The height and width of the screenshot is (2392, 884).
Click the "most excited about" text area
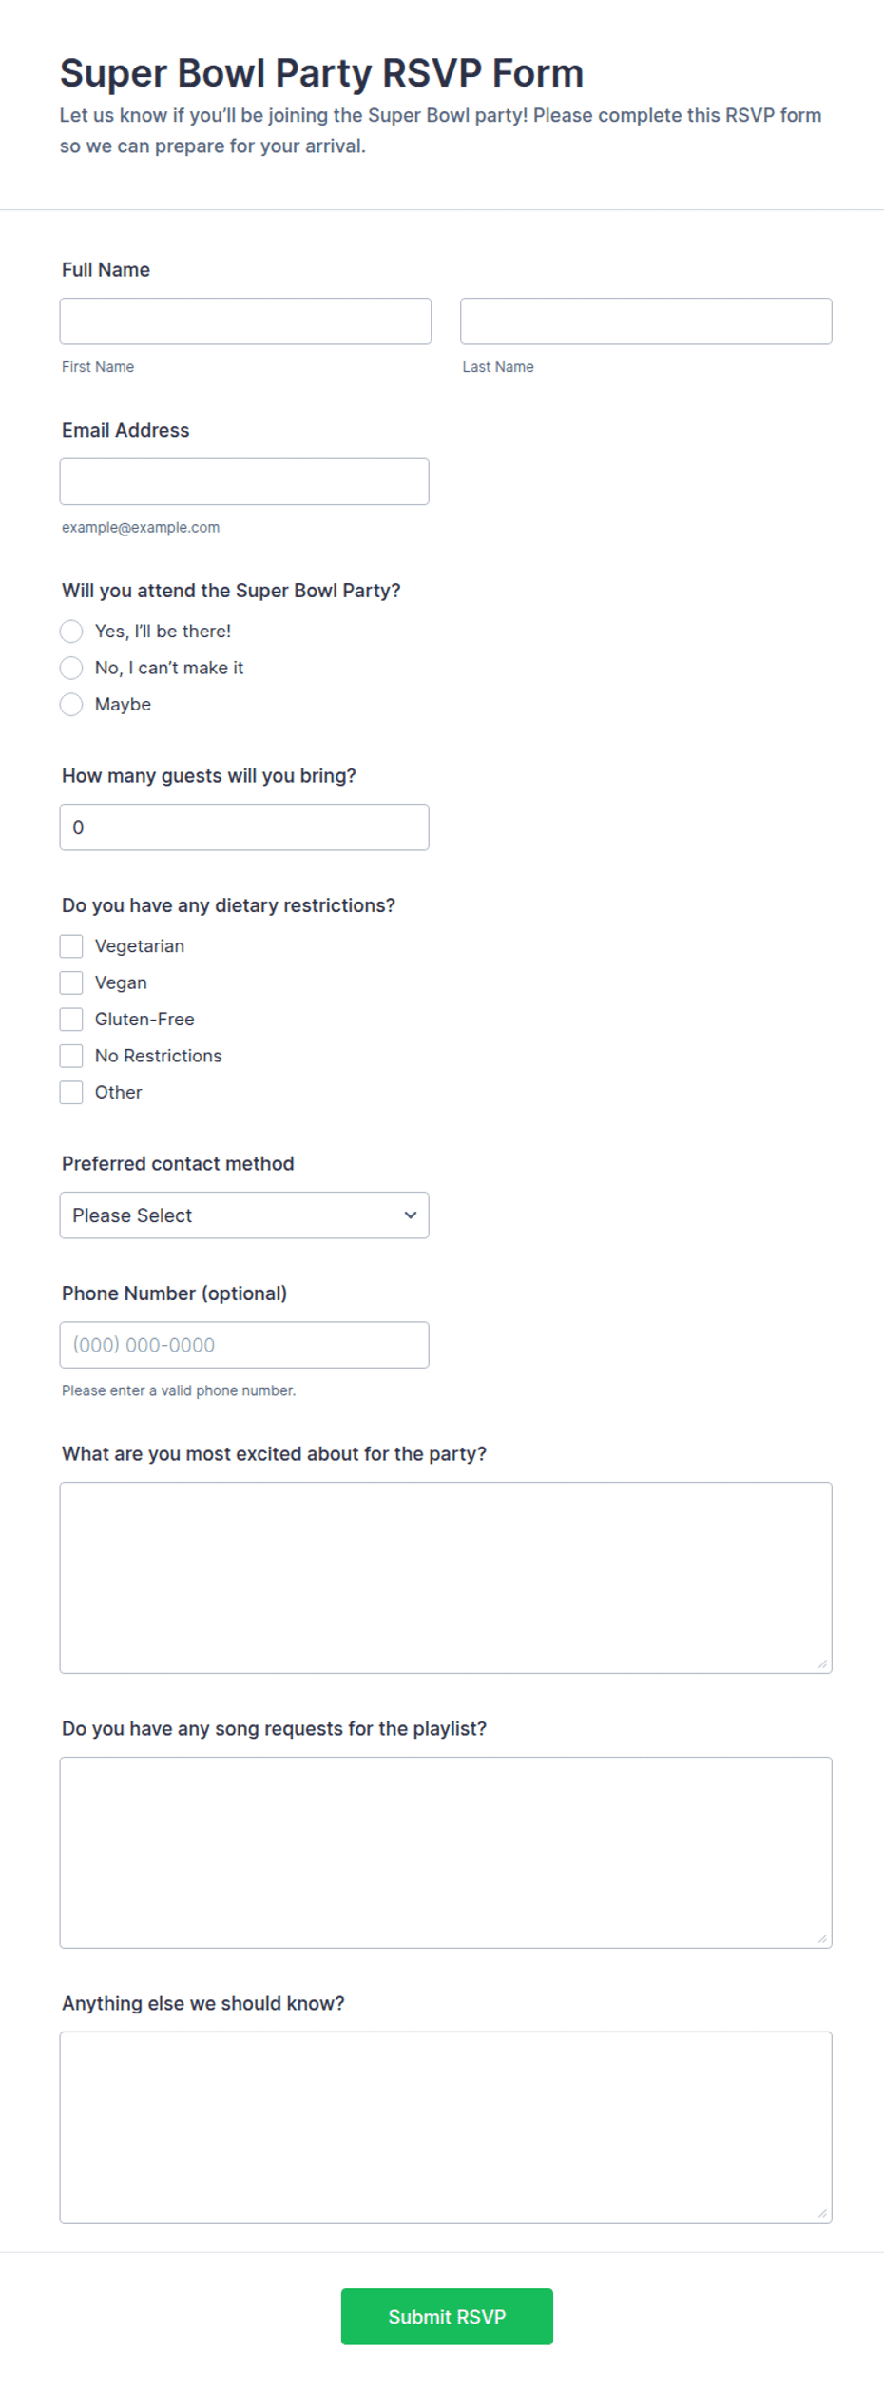coord(446,1578)
